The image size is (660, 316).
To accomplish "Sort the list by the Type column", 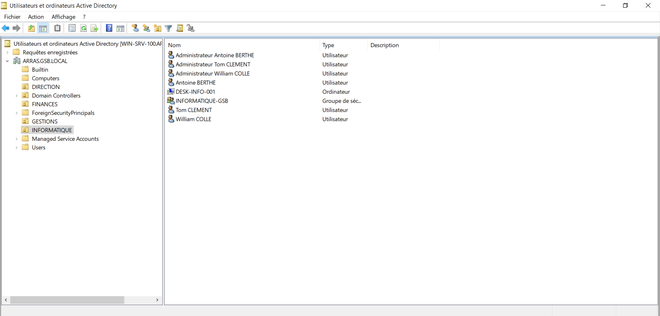I will coord(343,45).
